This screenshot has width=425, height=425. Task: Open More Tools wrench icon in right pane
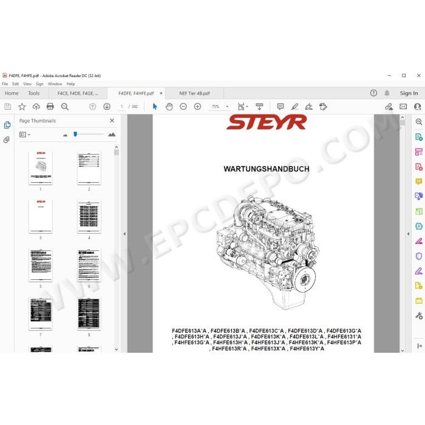point(419,316)
